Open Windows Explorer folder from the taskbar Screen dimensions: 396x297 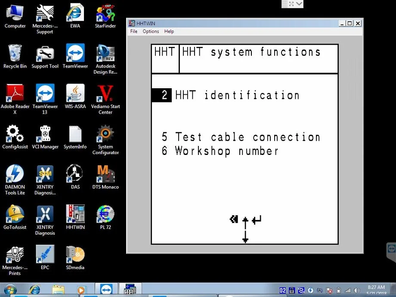tap(59, 290)
